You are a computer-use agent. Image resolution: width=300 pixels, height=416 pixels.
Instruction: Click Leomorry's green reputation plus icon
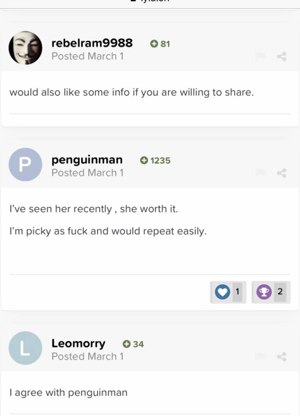[x=127, y=344]
